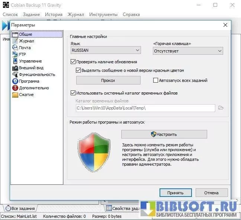Open the Почта settings icon
This screenshot has height=220, width=241.
coord(15,48)
